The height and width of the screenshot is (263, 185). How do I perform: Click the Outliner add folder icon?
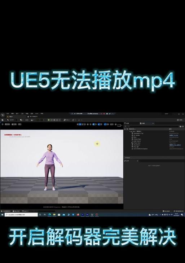(180, 127)
